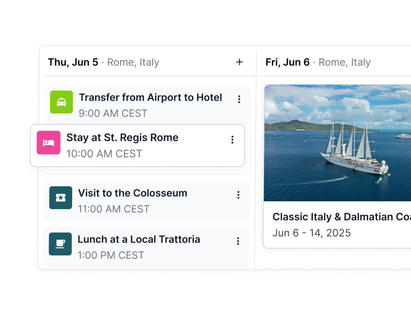Image resolution: width=411 pixels, height=316 pixels.
Task: Click the Colosseum ticket icon
Action: [60, 197]
